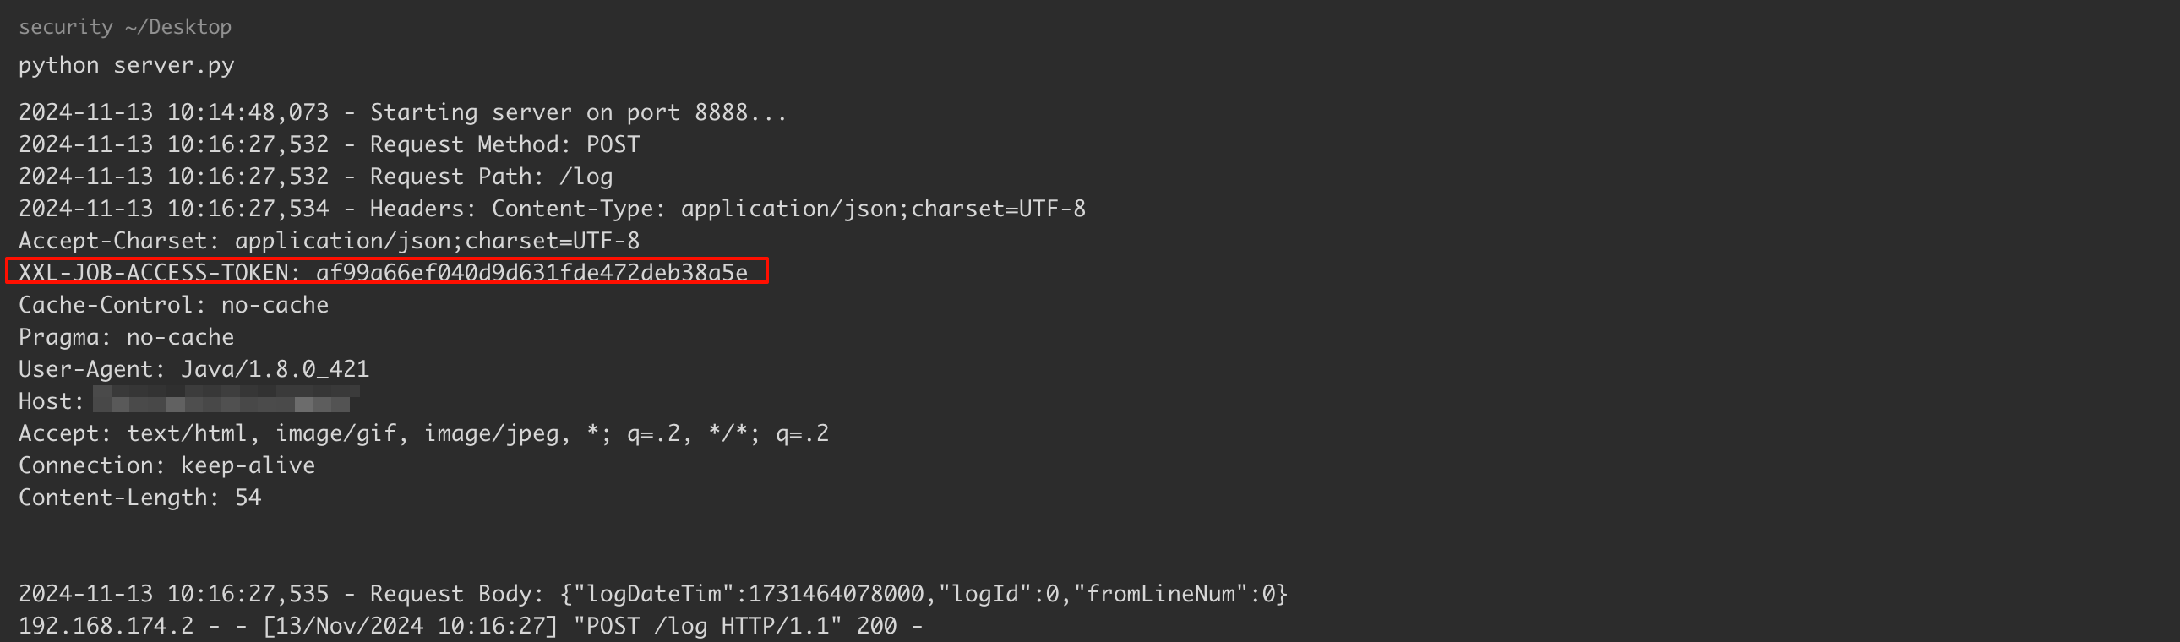Click the 'Connection: keep-alive' line

click(166, 466)
